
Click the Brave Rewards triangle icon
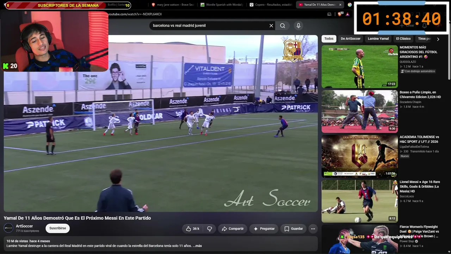click(x=347, y=14)
